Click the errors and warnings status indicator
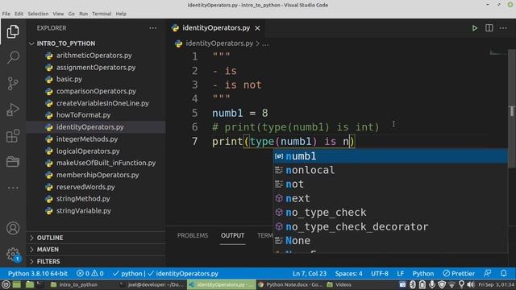Image resolution: width=516 pixels, height=290 pixels. pos(89,273)
